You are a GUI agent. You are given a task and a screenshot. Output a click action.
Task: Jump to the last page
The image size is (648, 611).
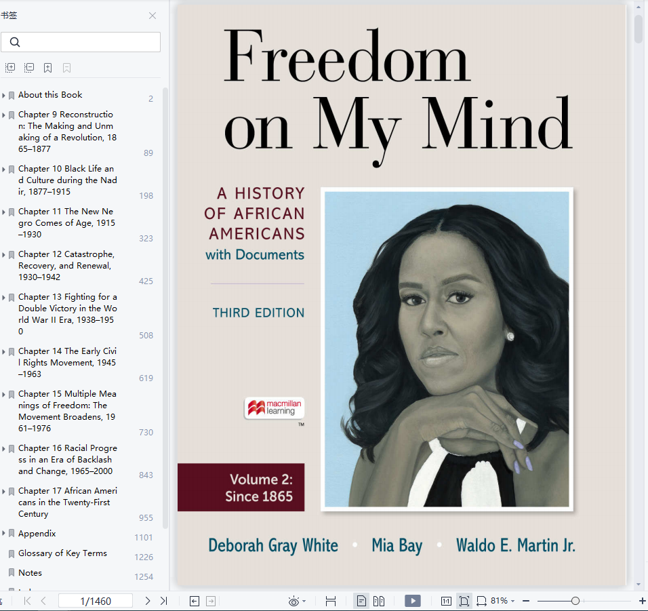(x=163, y=601)
